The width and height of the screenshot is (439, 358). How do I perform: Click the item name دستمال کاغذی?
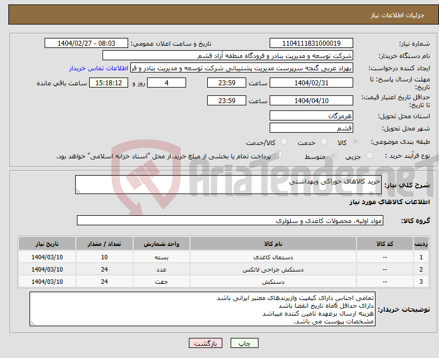[x=273, y=257]
